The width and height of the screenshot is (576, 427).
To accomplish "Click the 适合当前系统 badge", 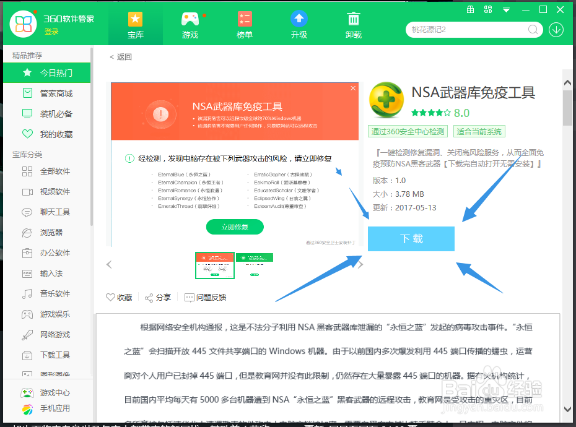I will (x=479, y=131).
